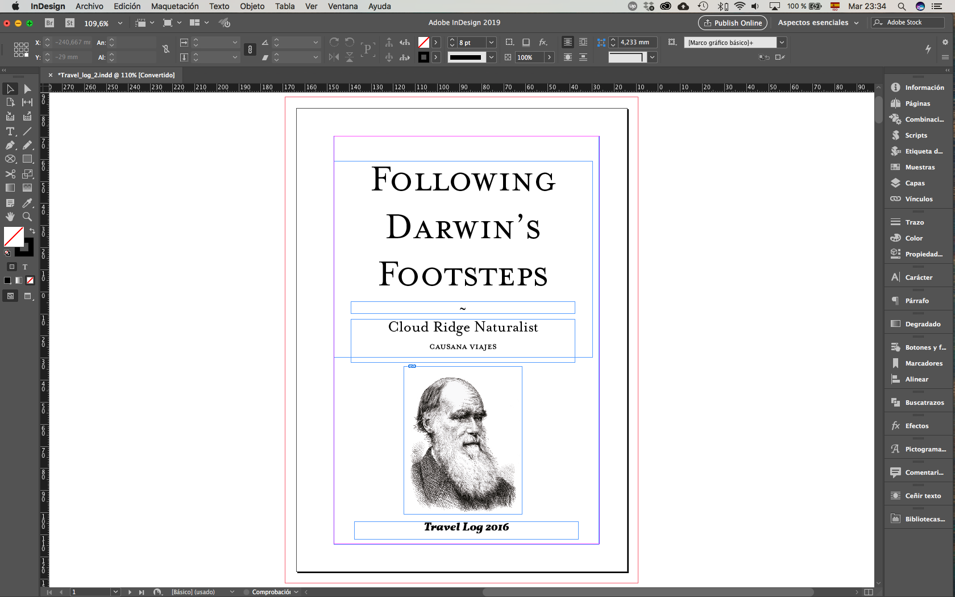
Task: Select the Line tool
Action: click(x=27, y=131)
